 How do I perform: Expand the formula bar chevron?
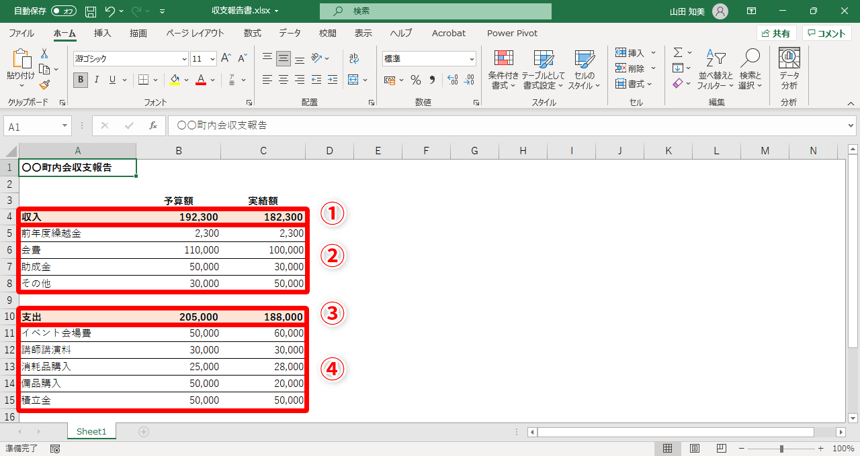(x=851, y=125)
